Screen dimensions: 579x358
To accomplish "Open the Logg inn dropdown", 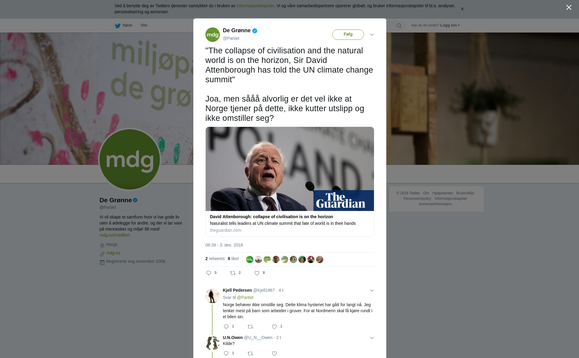I will 450,25.
